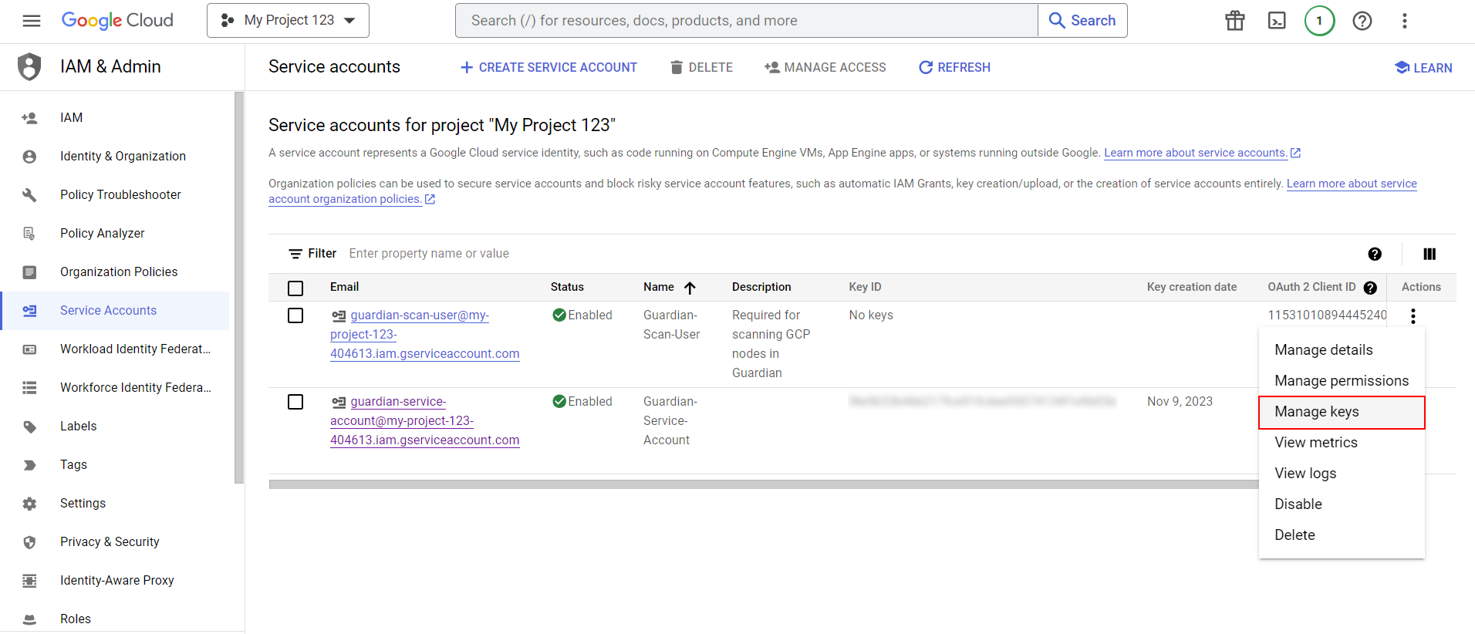1475x634 pixels.
Task: Choose View logs from actions menu
Action: coord(1342,474)
